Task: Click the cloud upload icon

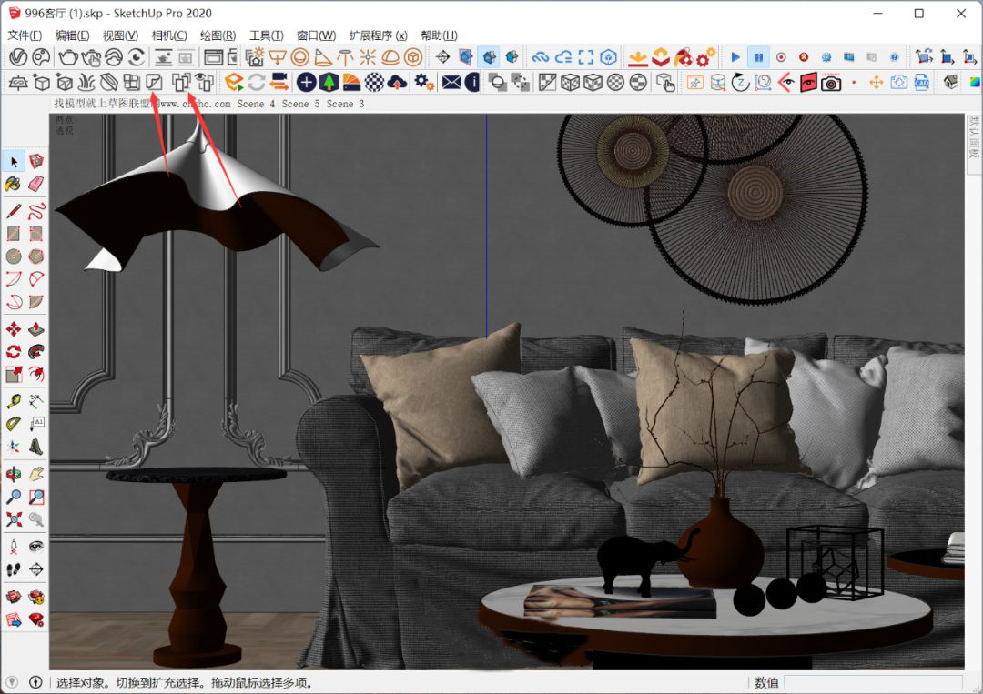Action: coord(397,82)
